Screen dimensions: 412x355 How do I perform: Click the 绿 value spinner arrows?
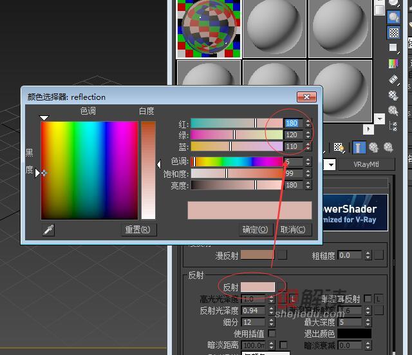[x=308, y=135]
